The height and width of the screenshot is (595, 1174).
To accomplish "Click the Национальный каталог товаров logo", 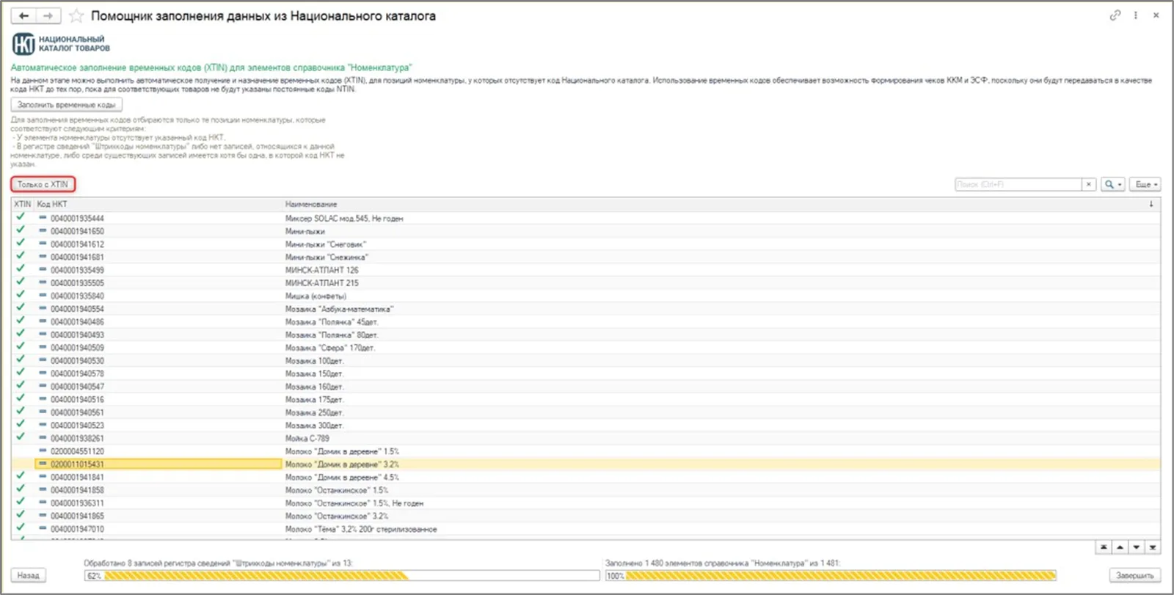I will coord(61,44).
